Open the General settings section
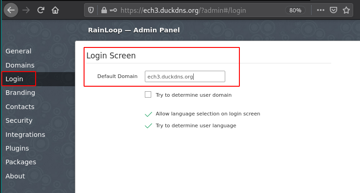The height and width of the screenshot is (193, 360). (18, 51)
